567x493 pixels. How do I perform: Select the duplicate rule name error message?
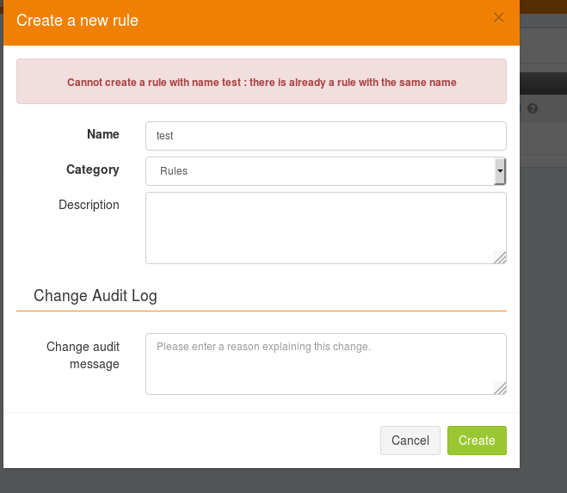click(262, 82)
